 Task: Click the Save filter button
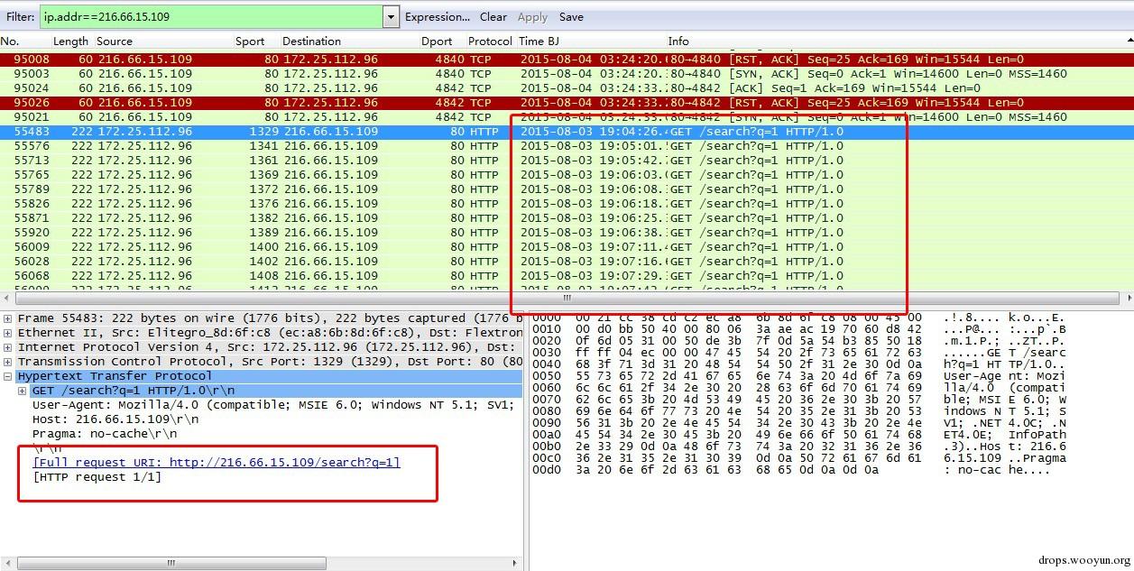(x=571, y=16)
